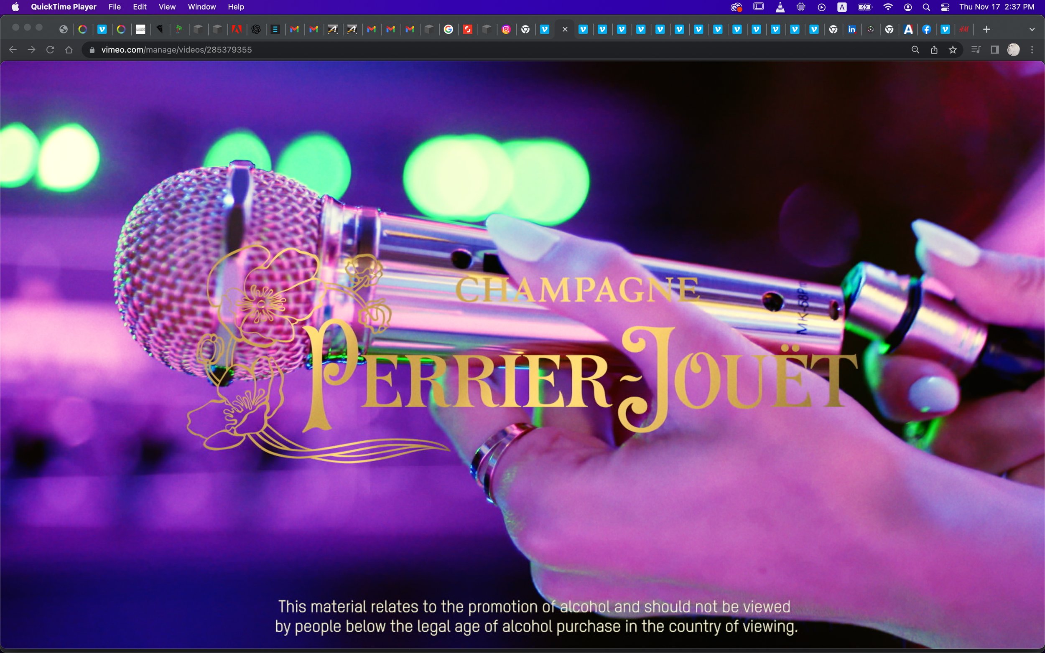1045x653 pixels.
Task: Open Creative Cloud menu bar icon
Action: pos(736,7)
